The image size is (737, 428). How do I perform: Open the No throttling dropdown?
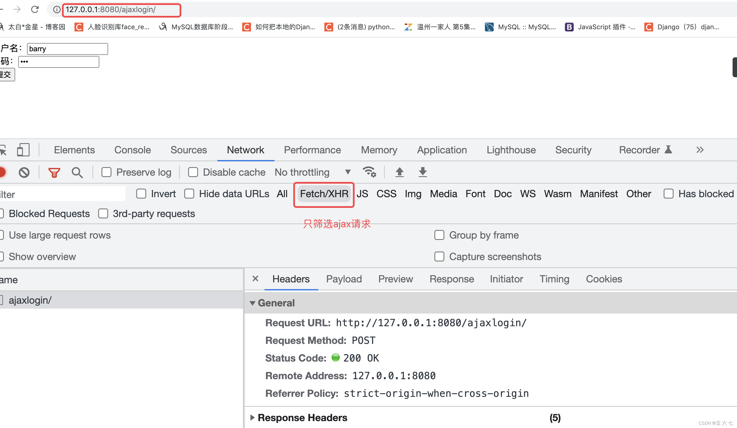click(x=313, y=172)
